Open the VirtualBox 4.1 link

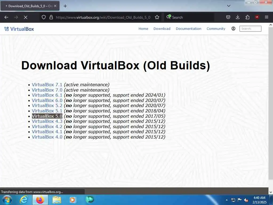(x=47, y=132)
